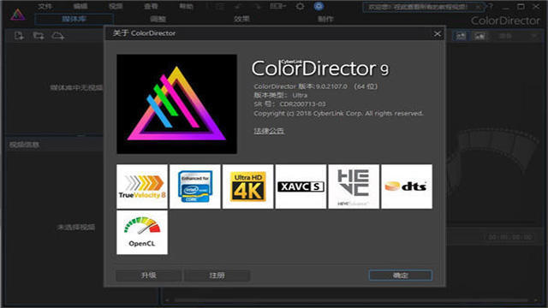548x308 pixels.
Task: Click the Enhanced for Intel Core badge
Action: coord(195,187)
